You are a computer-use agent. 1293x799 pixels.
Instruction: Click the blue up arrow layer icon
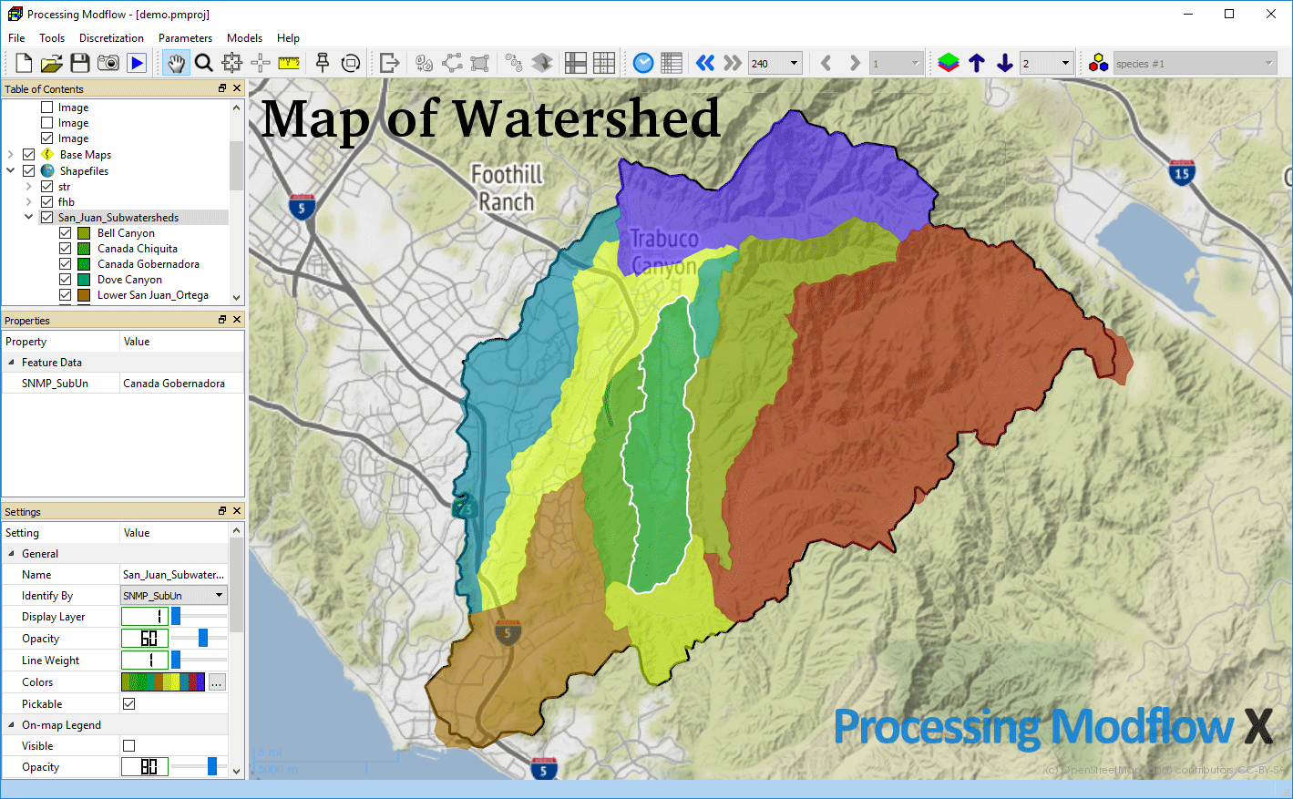point(977,63)
